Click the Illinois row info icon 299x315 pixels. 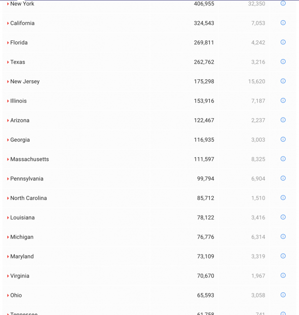coord(283,100)
